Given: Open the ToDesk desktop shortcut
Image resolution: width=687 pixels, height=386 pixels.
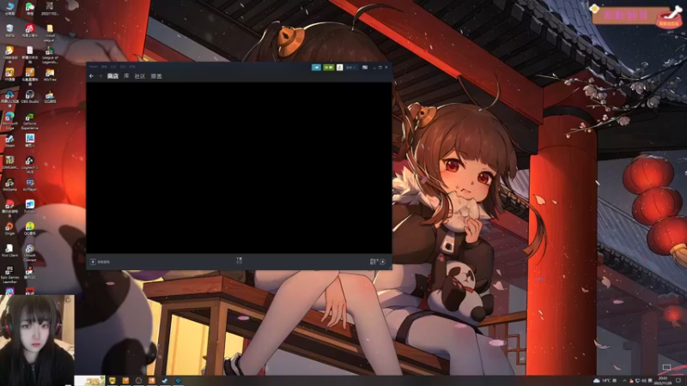Looking at the screenshot, I should (x=30, y=207).
